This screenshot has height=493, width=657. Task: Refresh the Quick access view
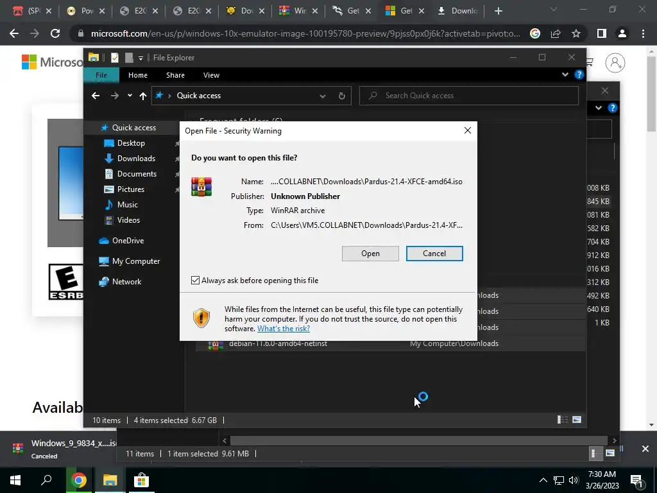pos(342,96)
